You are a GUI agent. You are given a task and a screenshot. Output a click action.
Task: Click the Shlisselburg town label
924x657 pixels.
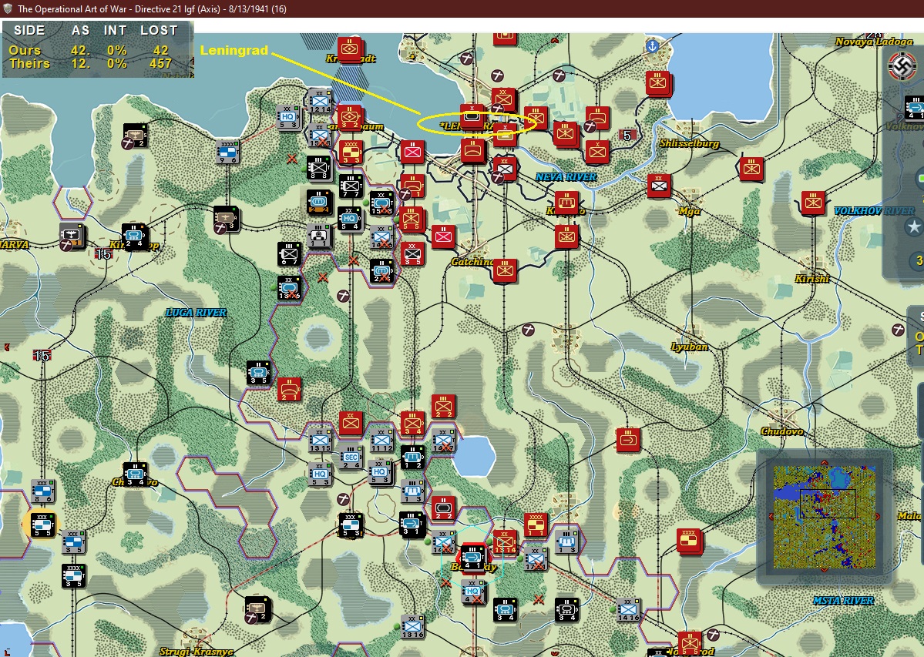690,143
